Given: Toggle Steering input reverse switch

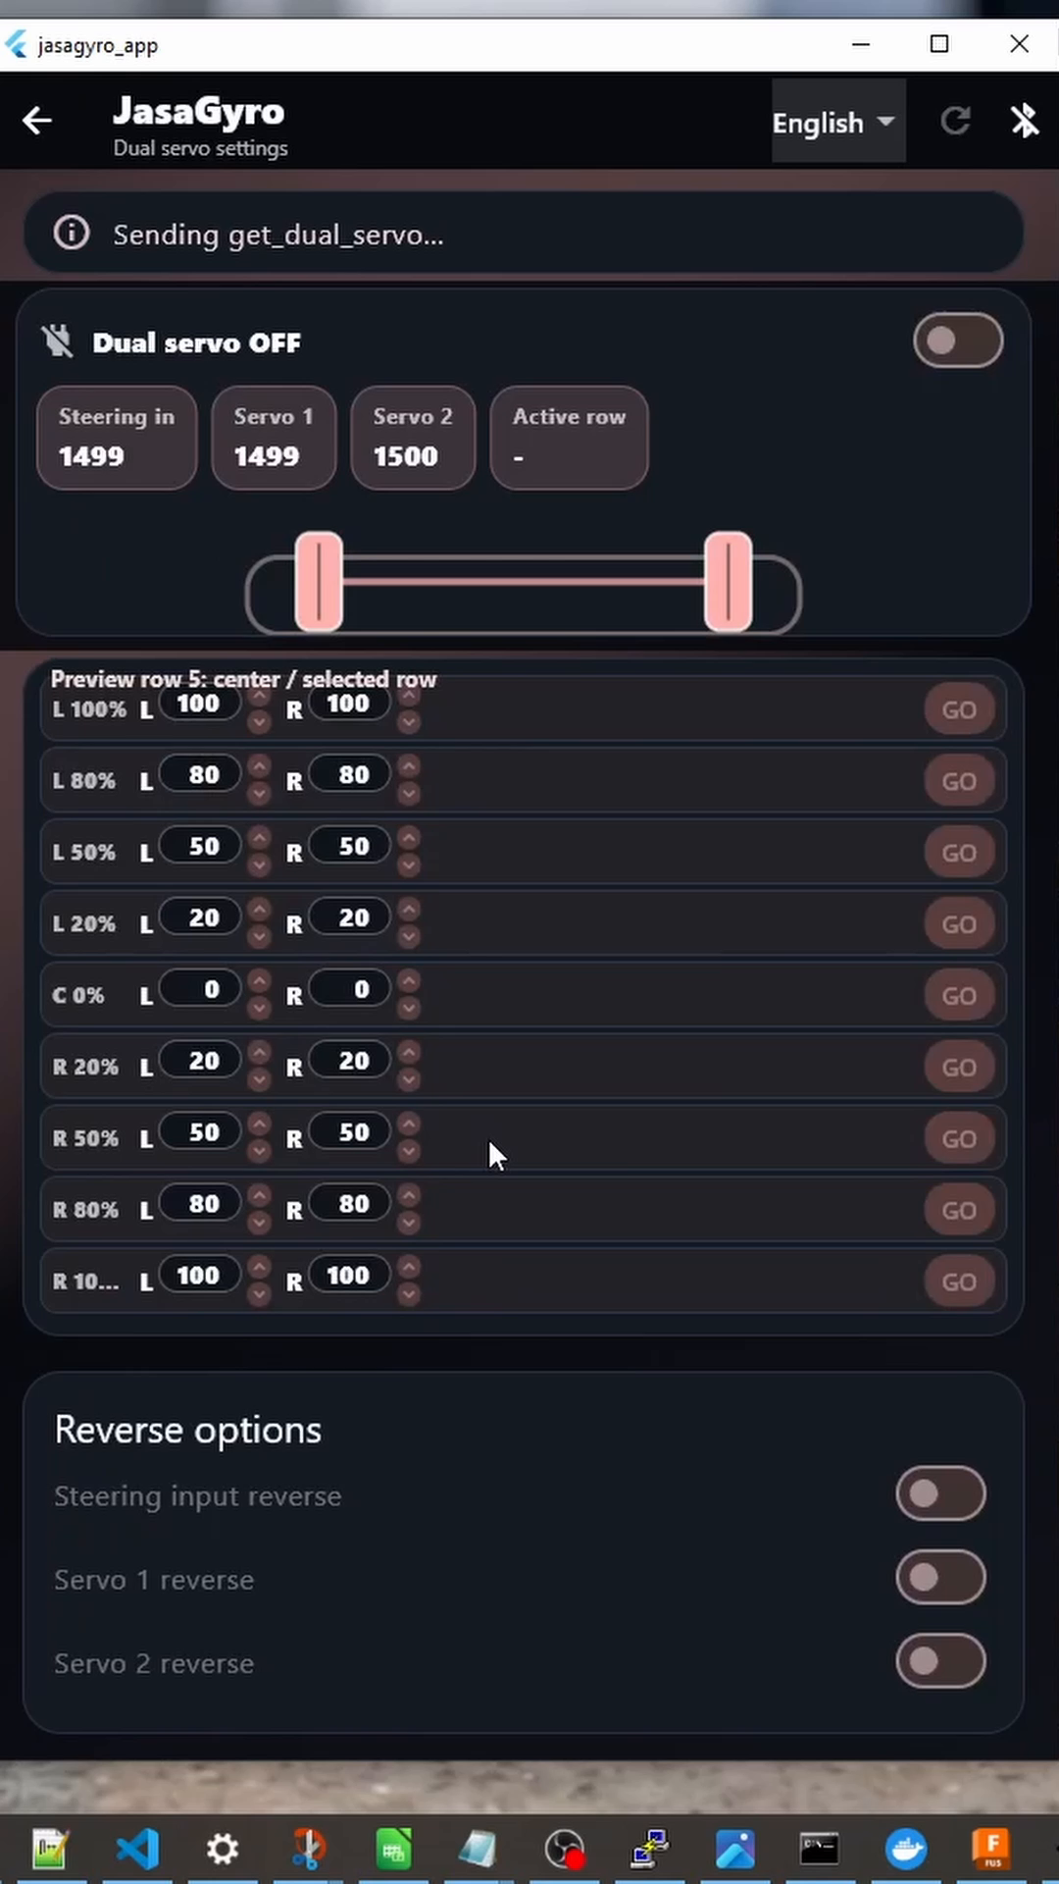Looking at the screenshot, I should pos(940,1493).
